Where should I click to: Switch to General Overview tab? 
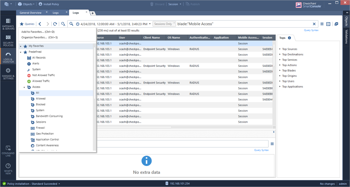[31, 13]
